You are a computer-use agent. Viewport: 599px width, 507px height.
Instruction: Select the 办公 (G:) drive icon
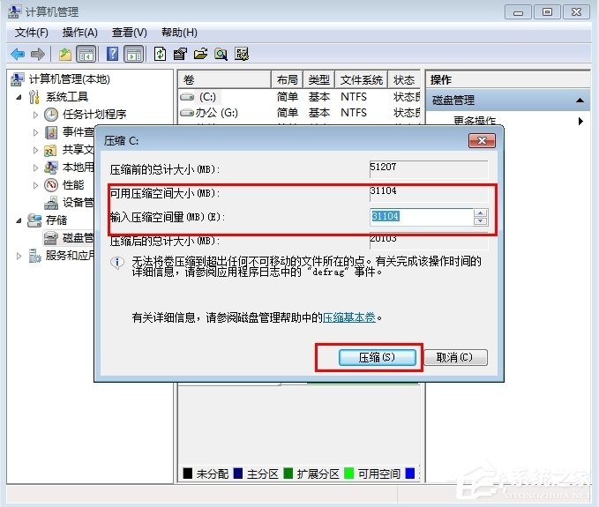(x=187, y=113)
